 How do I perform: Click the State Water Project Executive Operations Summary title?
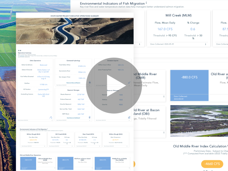[75, 16]
